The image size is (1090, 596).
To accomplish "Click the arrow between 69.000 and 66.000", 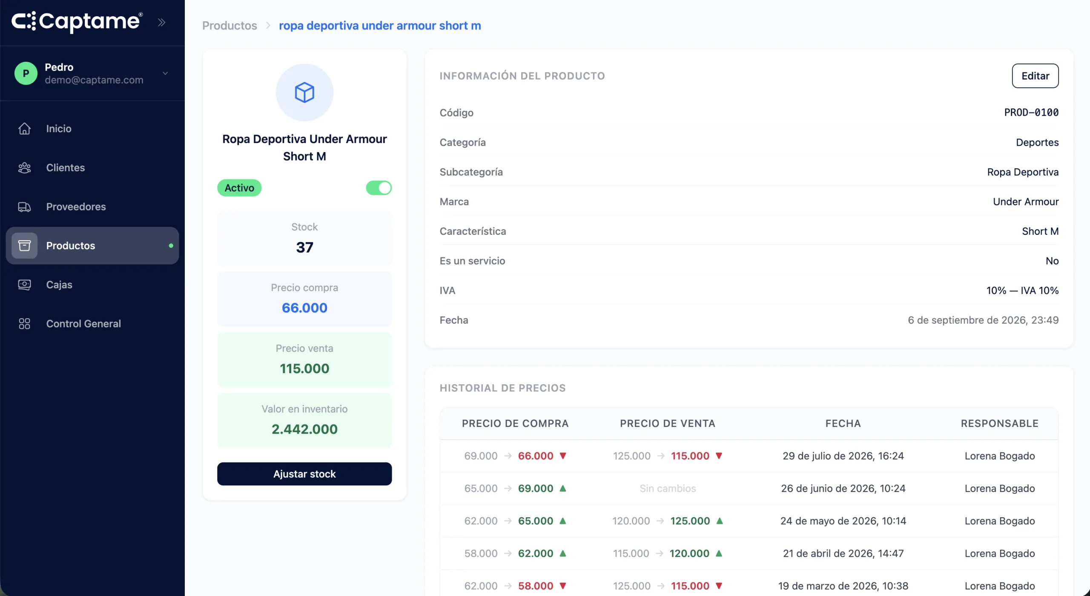I will (x=508, y=456).
